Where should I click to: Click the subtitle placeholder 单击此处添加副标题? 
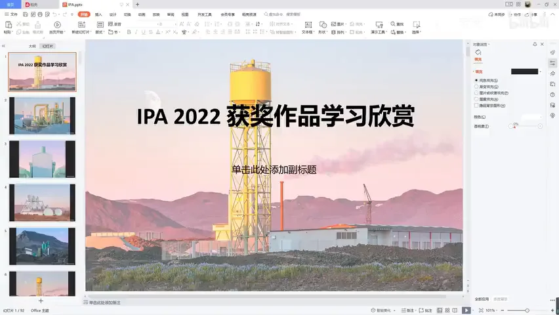274,170
